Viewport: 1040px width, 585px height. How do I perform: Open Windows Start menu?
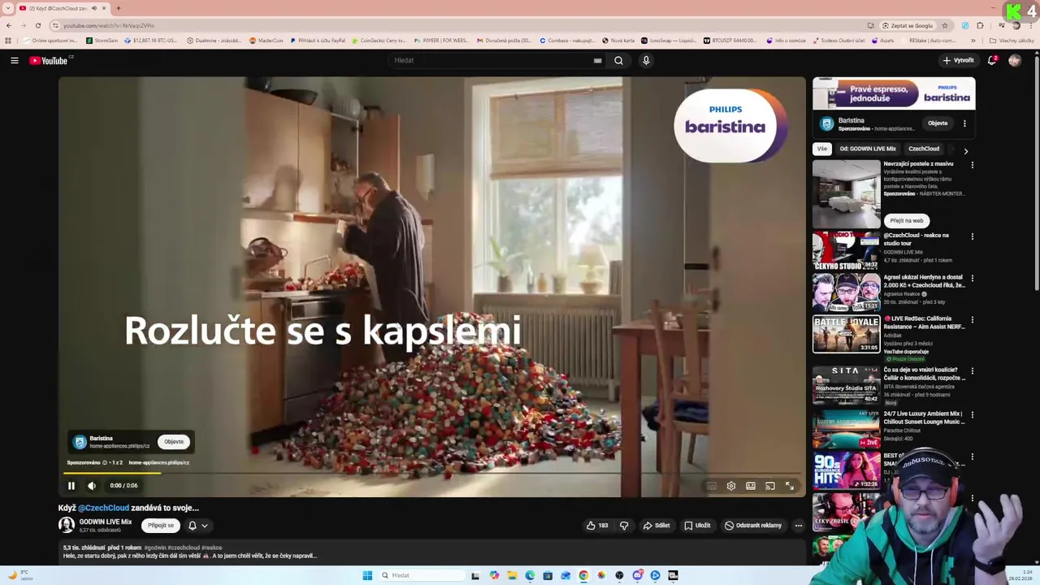click(367, 575)
